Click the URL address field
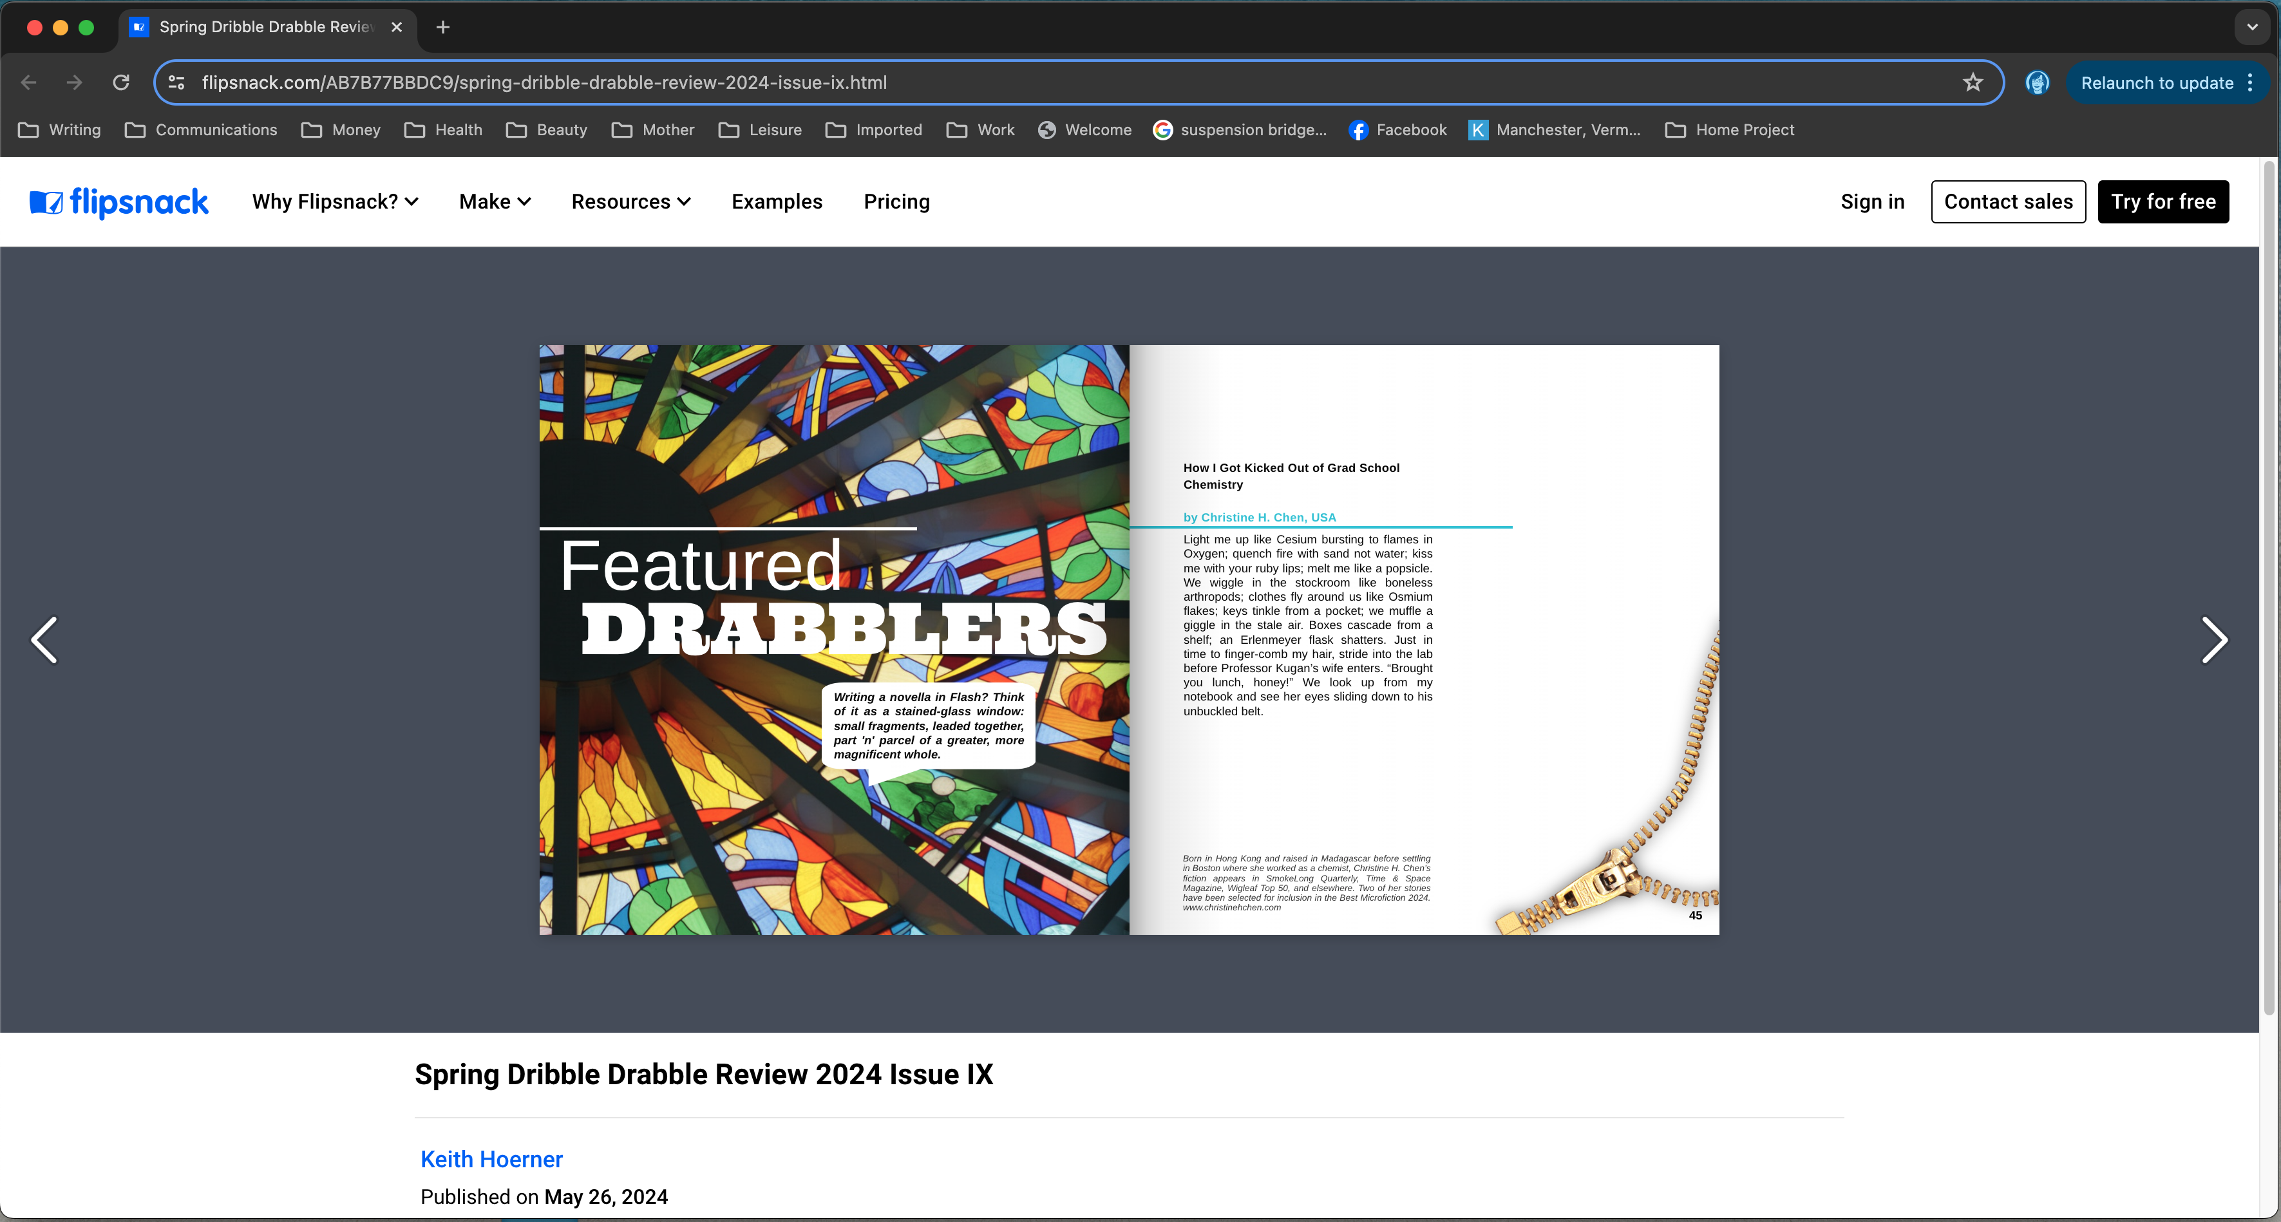 [x=1063, y=82]
